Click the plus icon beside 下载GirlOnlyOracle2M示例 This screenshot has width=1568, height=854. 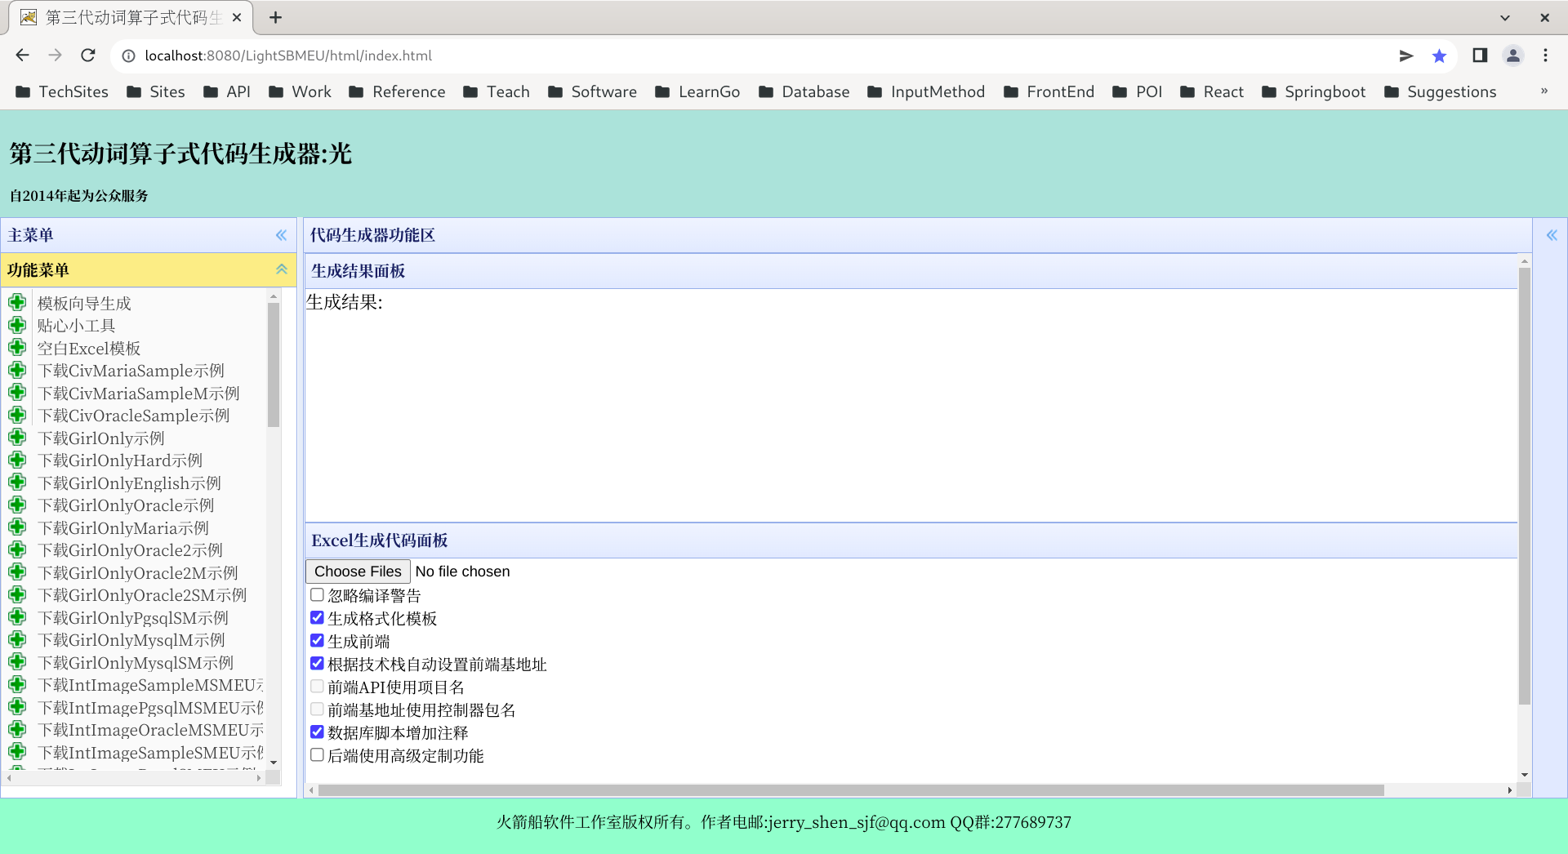(17, 572)
